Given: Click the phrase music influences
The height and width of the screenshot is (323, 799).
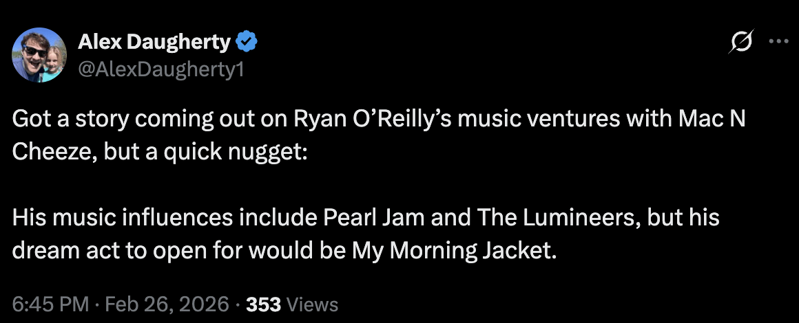Looking at the screenshot, I should (129, 219).
